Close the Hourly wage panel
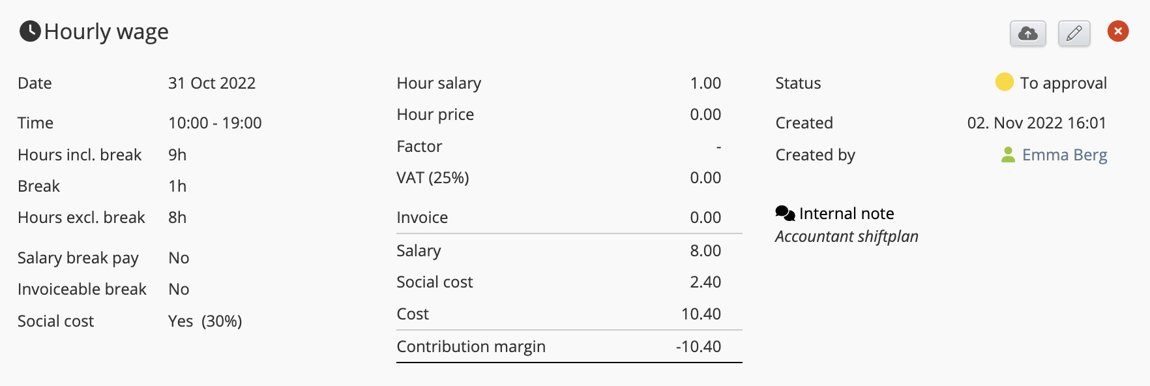The width and height of the screenshot is (1150, 386). (1117, 31)
